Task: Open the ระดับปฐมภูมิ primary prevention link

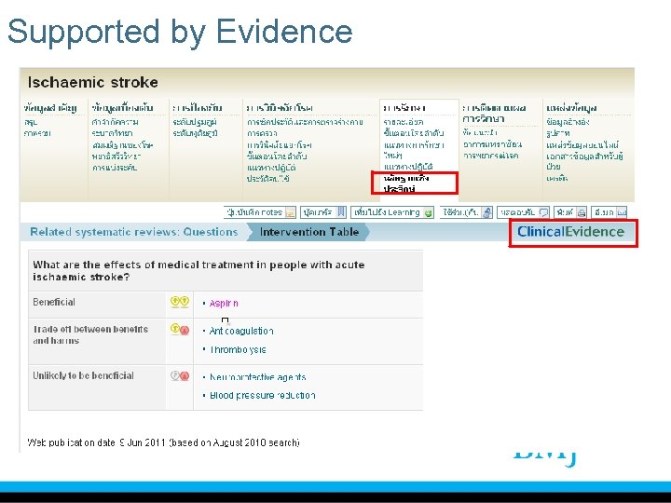Action: tap(195, 122)
